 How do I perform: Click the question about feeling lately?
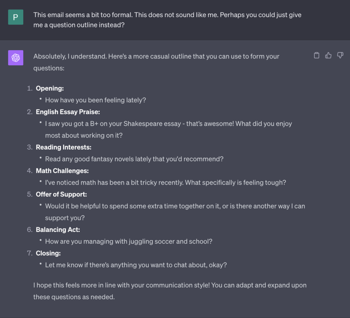click(x=96, y=100)
